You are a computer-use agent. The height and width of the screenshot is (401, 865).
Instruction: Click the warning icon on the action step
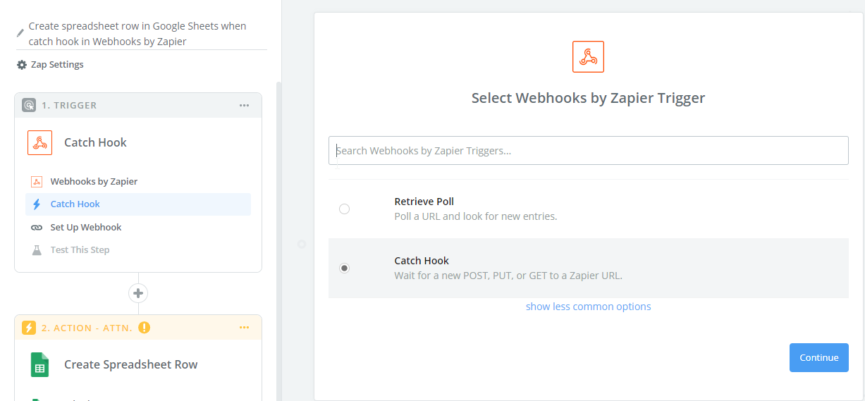click(x=145, y=328)
